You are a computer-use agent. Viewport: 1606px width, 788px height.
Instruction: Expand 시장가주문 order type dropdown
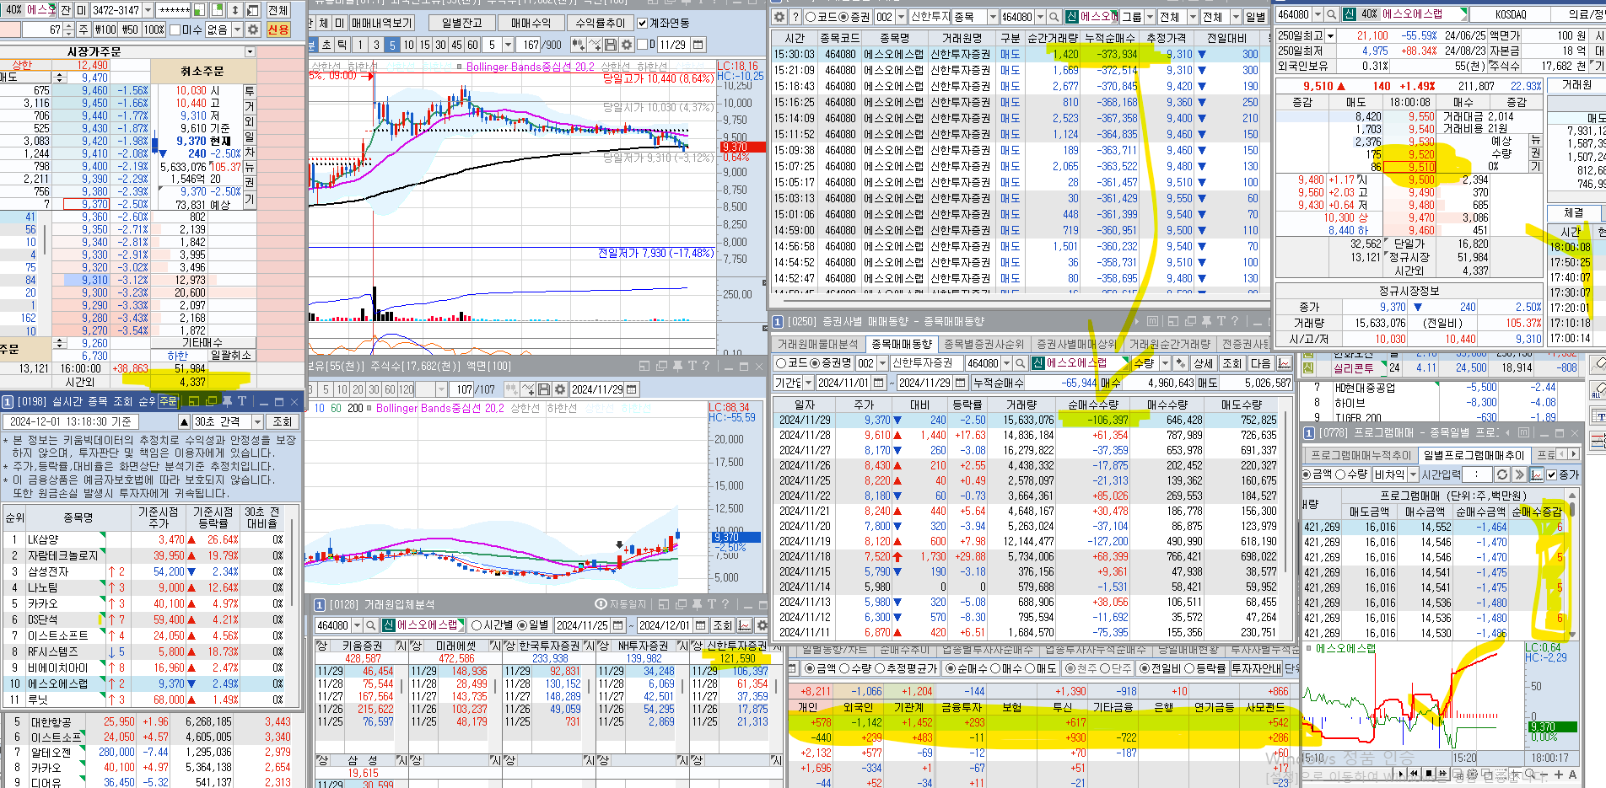coord(250,52)
